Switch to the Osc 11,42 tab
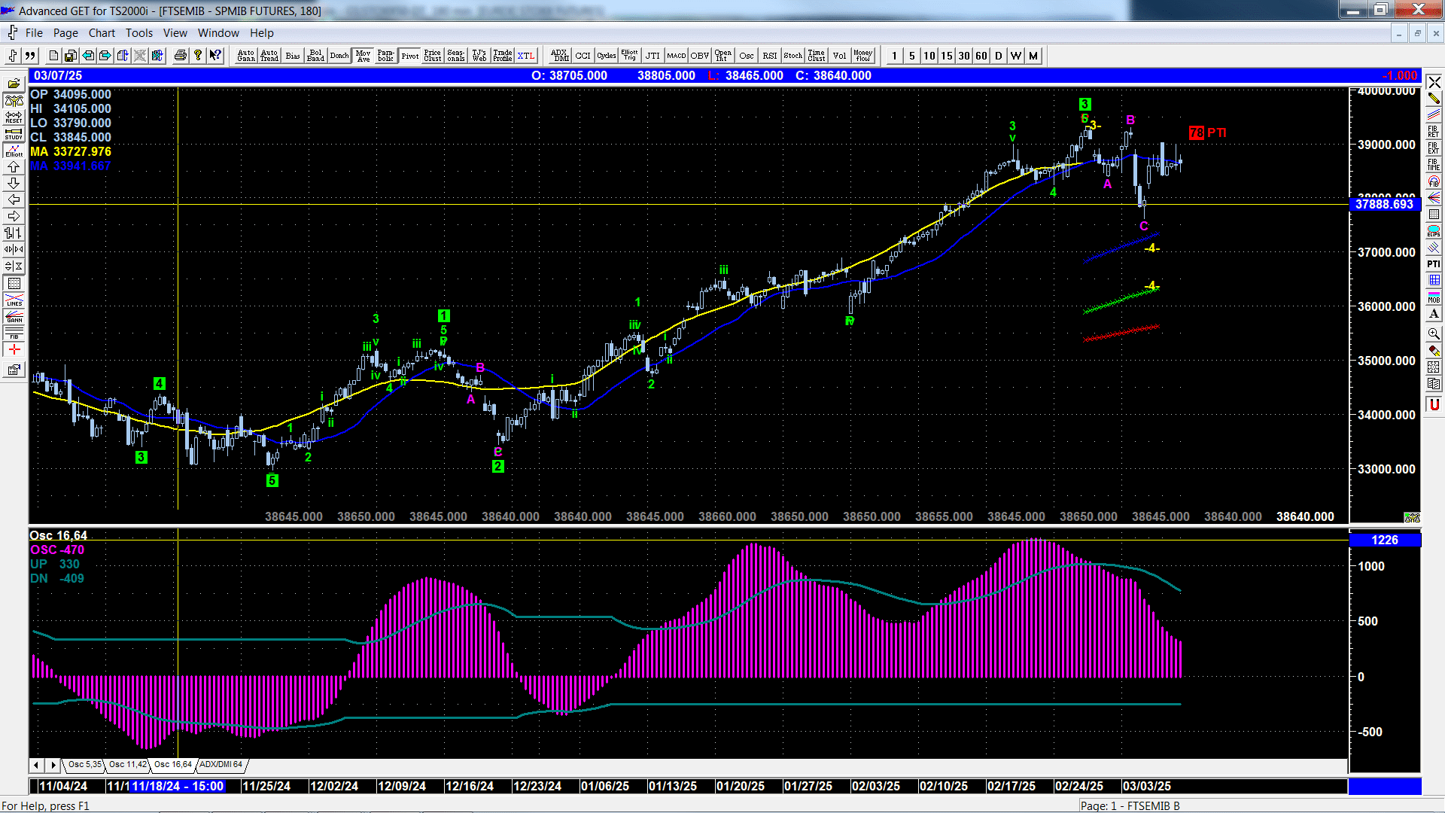The height and width of the screenshot is (813, 1445). 128,765
